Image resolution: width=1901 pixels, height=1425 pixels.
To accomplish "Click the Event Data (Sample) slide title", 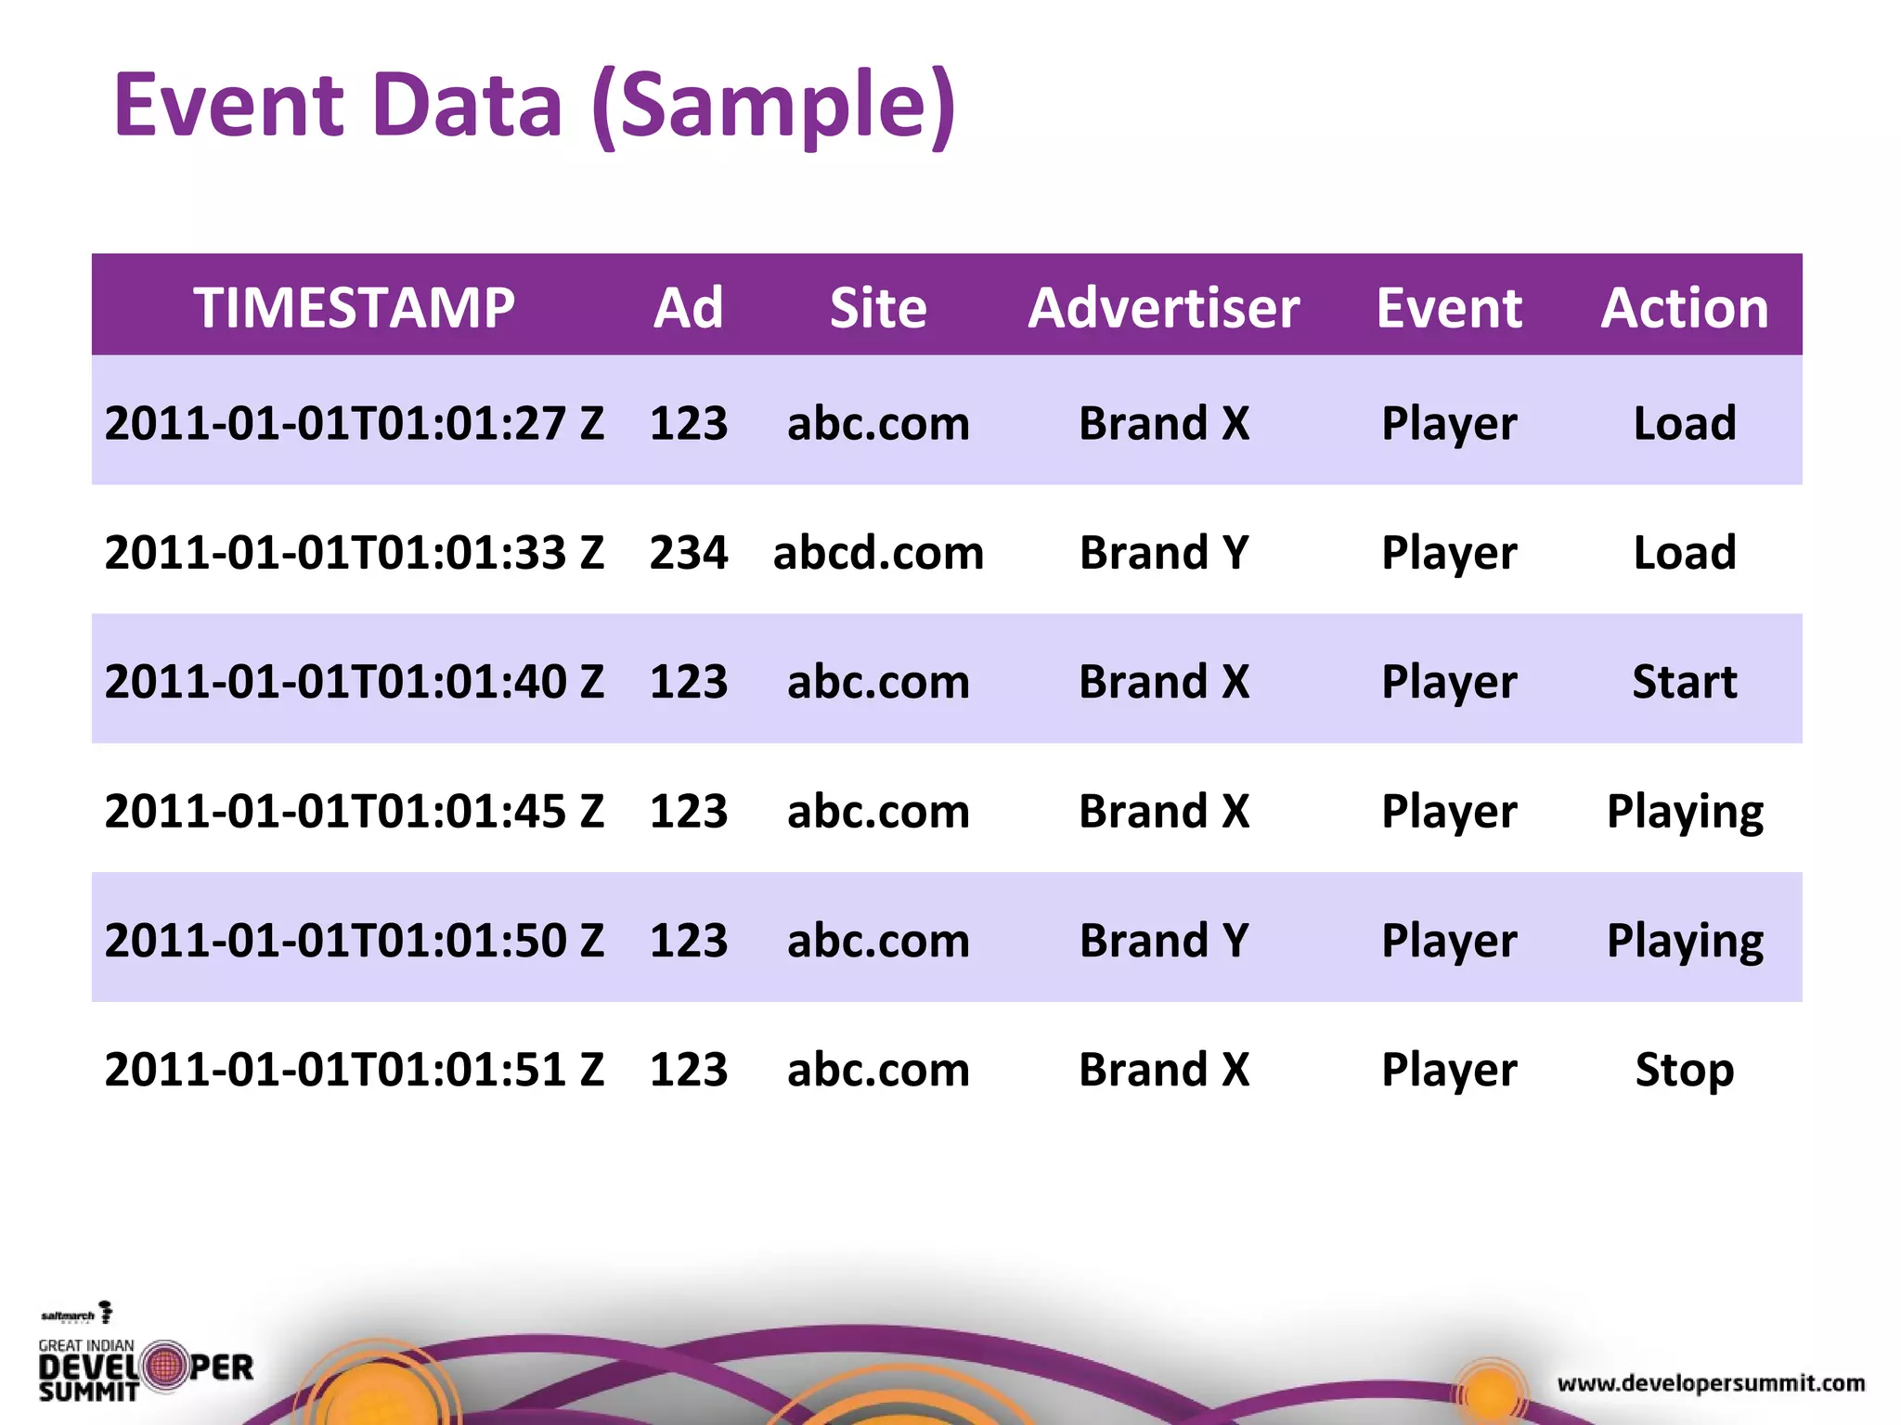I will click(x=534, y=107).
